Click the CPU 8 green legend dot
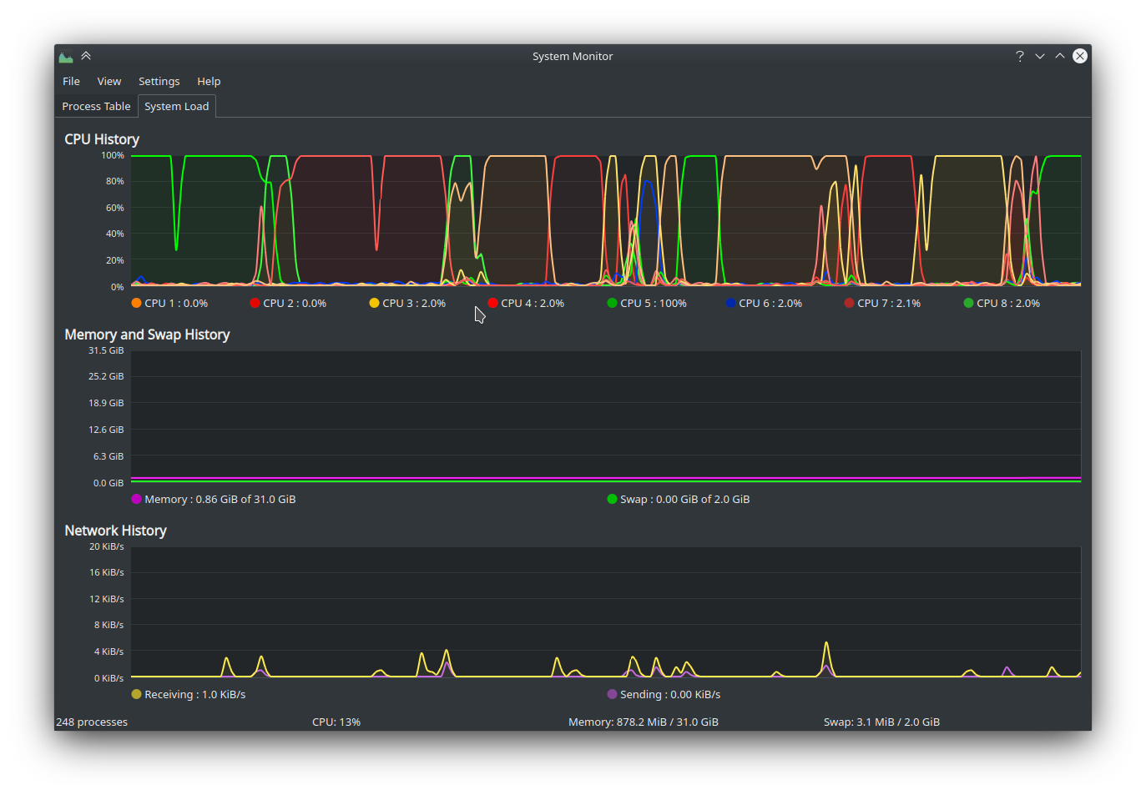Viewport: 1146px width, 795px height. point(968,303)
